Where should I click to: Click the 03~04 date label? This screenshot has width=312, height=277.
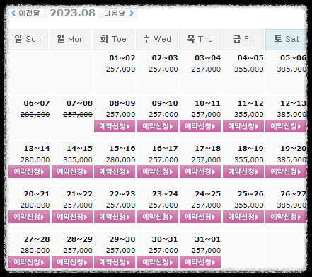(208, 58)
